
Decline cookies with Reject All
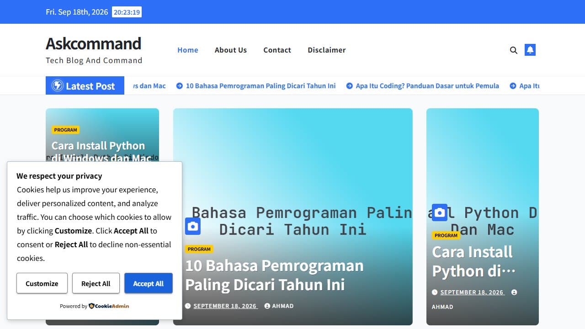coord(96,283)
